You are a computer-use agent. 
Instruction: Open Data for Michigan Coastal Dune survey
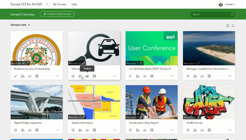(209, 76)
